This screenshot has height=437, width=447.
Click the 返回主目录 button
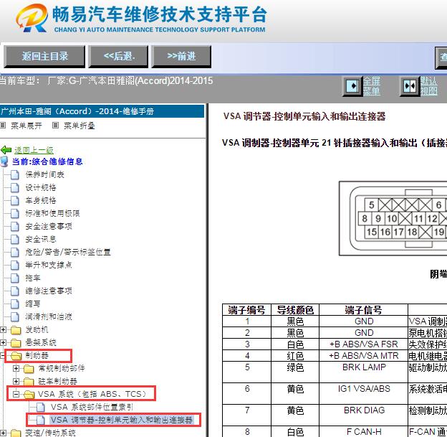point(44,56)
